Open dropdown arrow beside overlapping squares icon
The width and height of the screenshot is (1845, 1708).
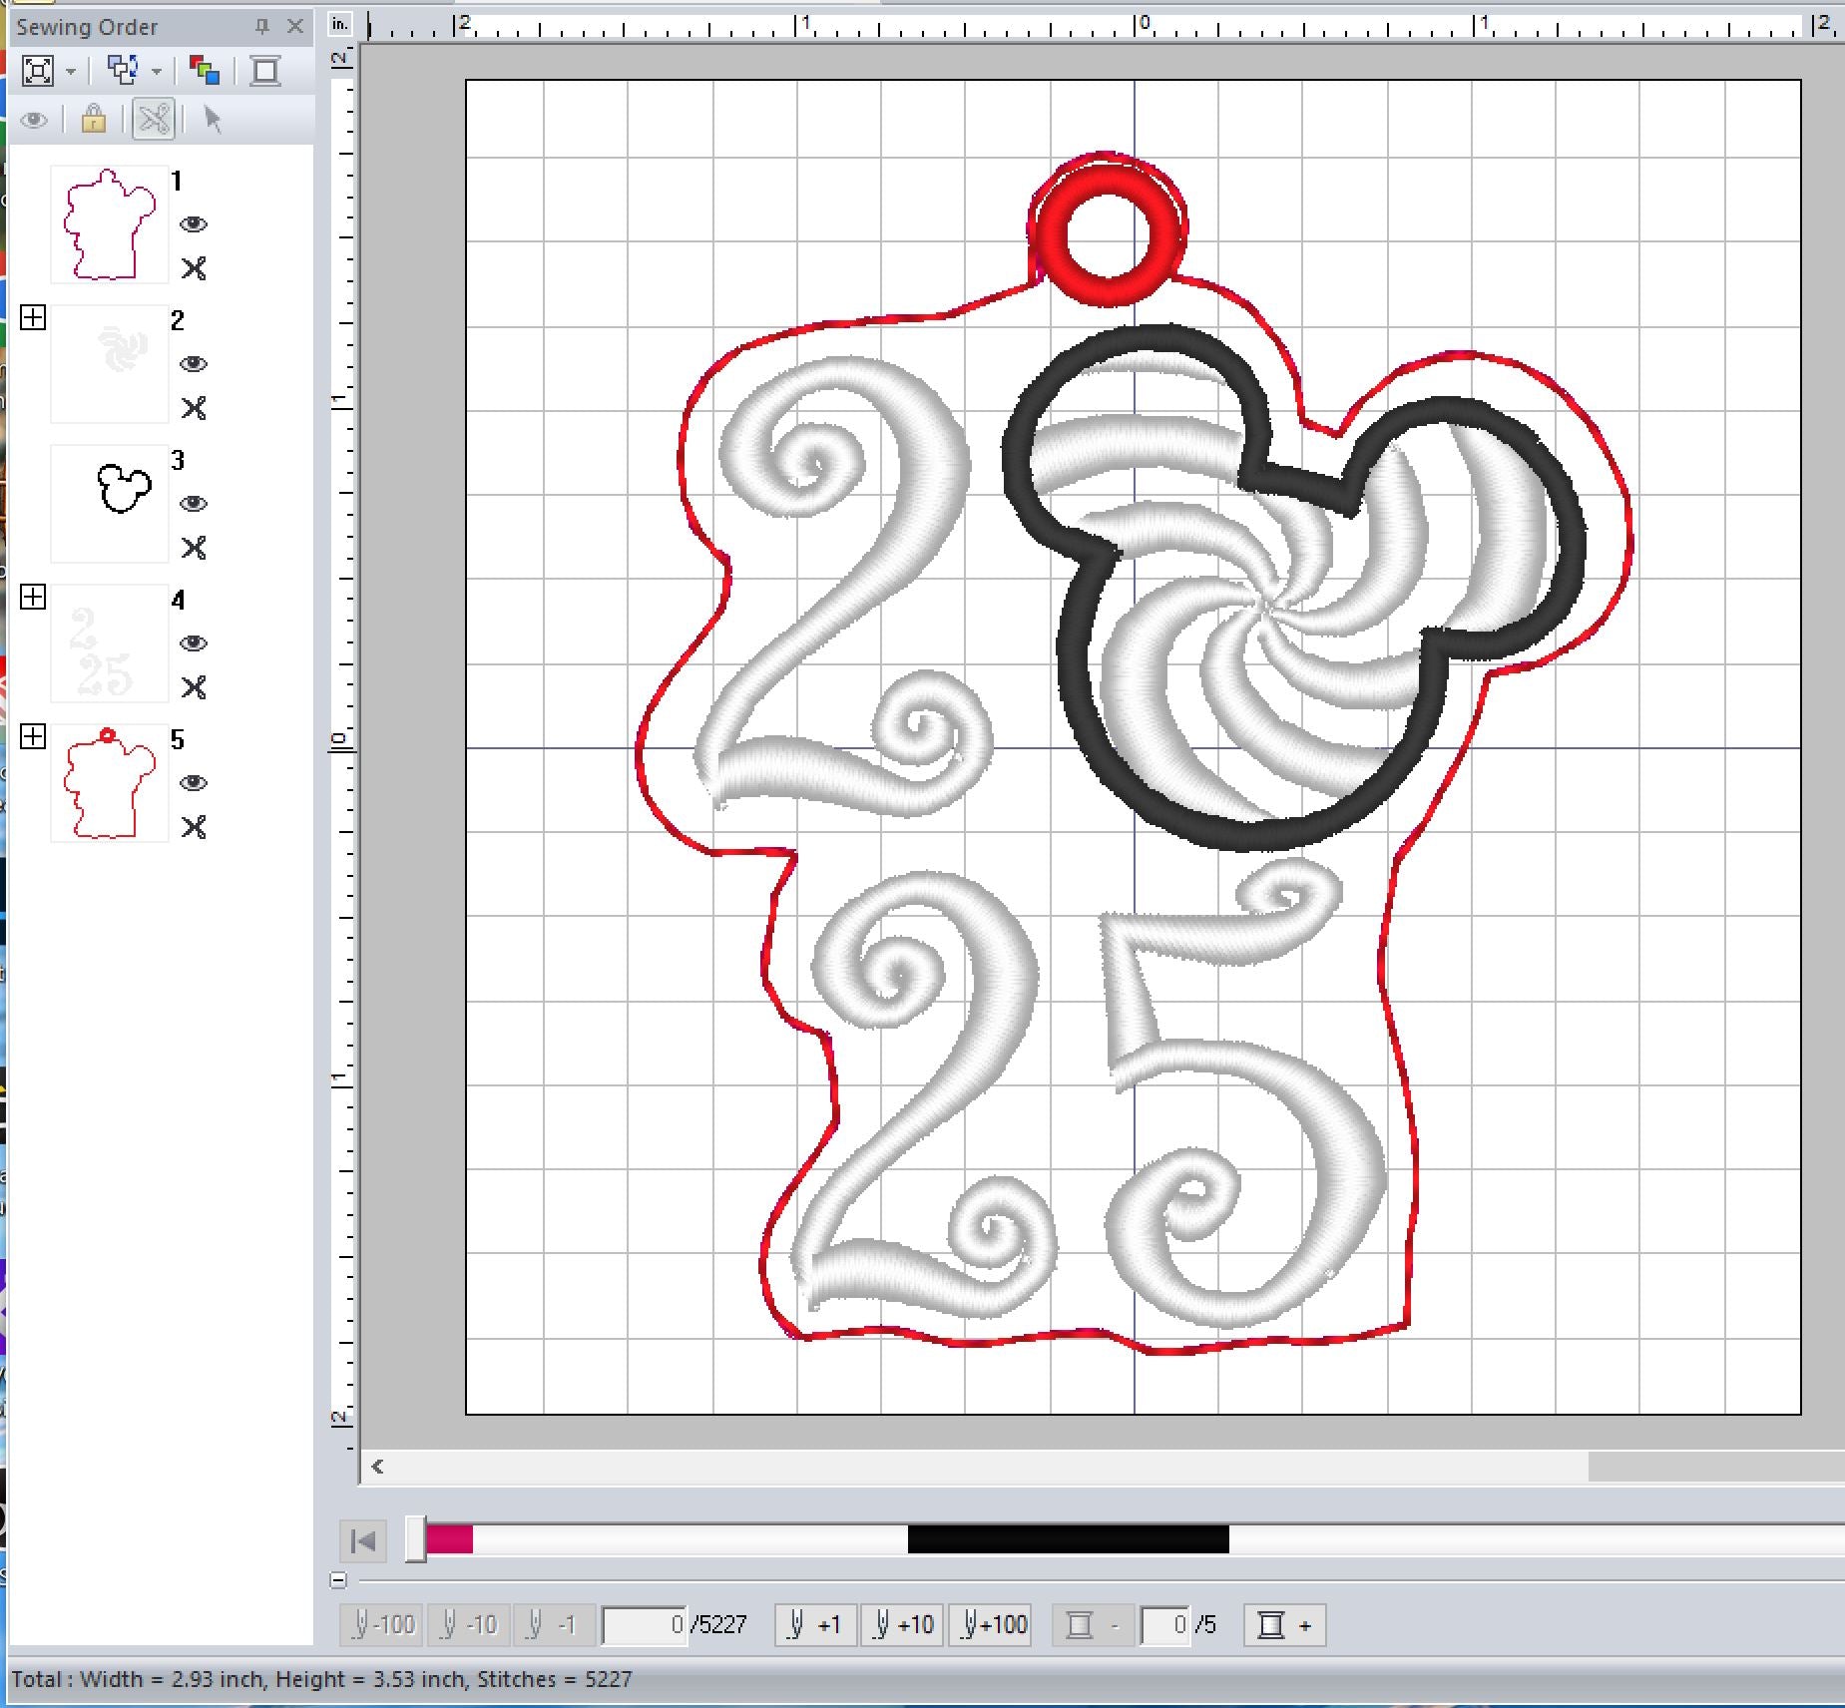(157, 72)
